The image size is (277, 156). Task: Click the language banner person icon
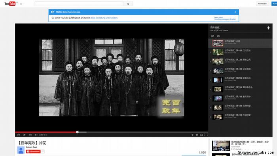53,12
